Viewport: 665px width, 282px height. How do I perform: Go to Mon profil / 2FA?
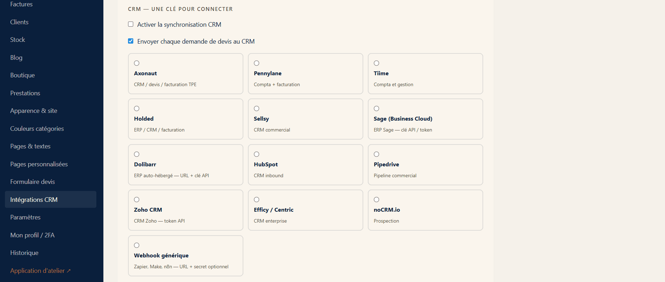[x=51, y=235]
